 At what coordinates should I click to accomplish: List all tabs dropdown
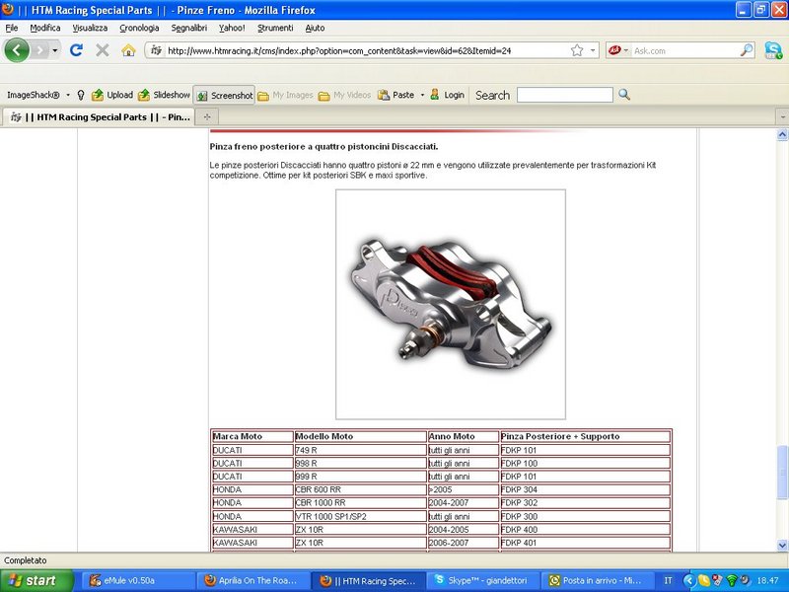click(x=782, y=116)
